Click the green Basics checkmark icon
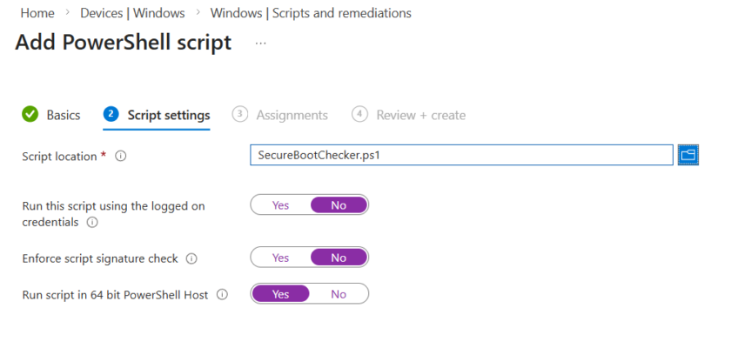This screenshot has width=731, height=355. 30,115
